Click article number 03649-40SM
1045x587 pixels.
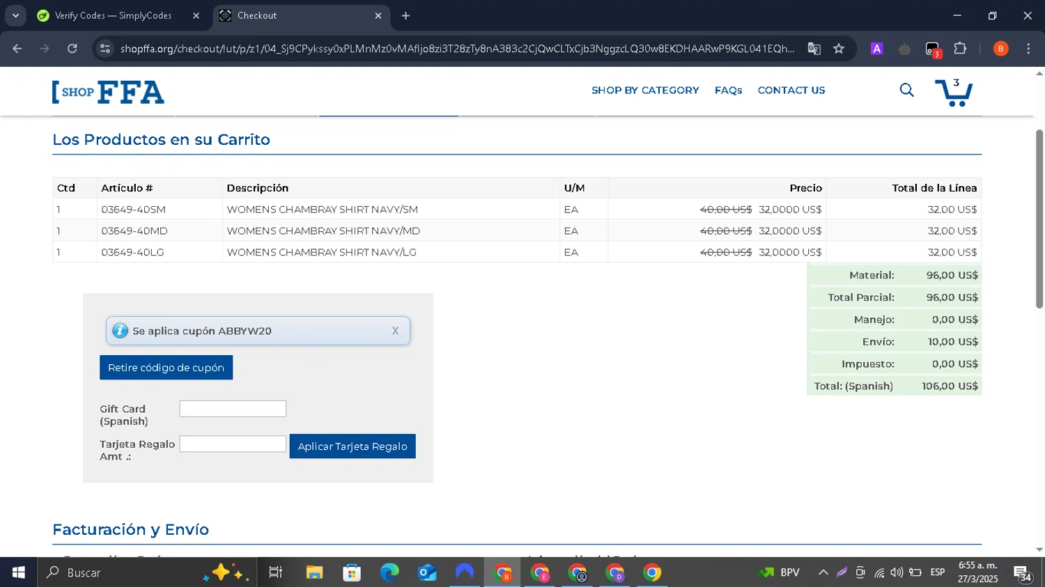pyautogui.click(x=133, y=210)
